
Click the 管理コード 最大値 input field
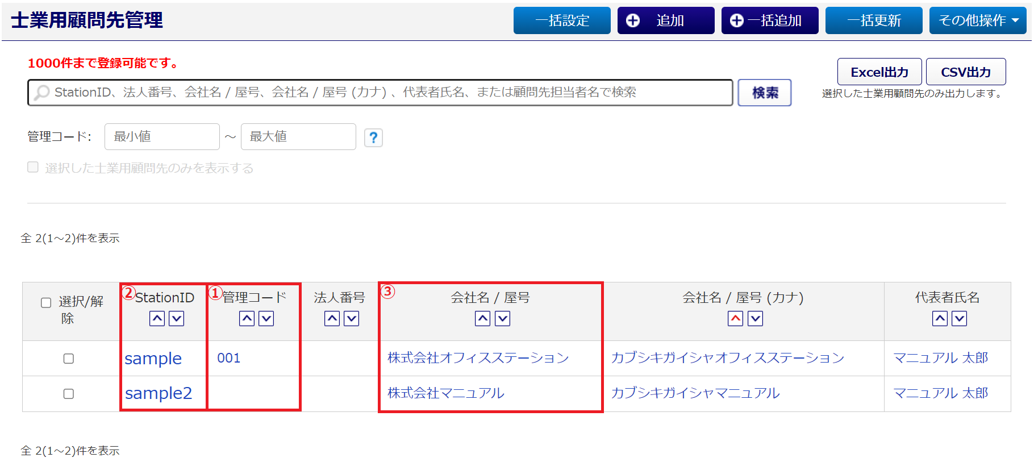coord(298,137)
